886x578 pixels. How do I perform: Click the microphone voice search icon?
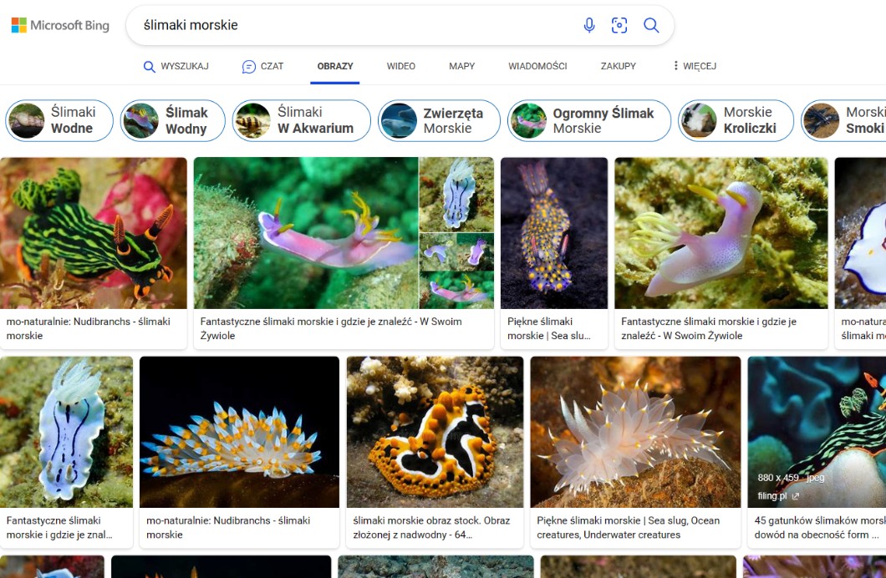coord(589,25)
